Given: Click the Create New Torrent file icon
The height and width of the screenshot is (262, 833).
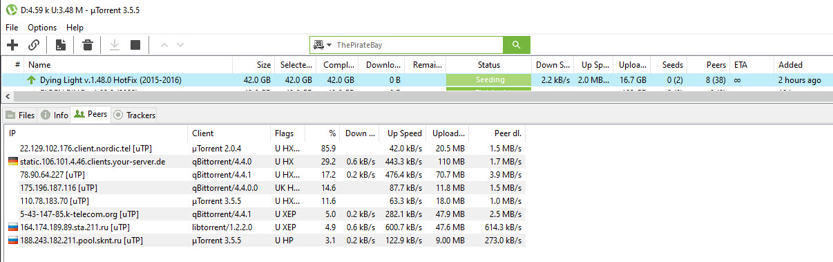Looking at the screenshot, I should click(x=61, y=45).
